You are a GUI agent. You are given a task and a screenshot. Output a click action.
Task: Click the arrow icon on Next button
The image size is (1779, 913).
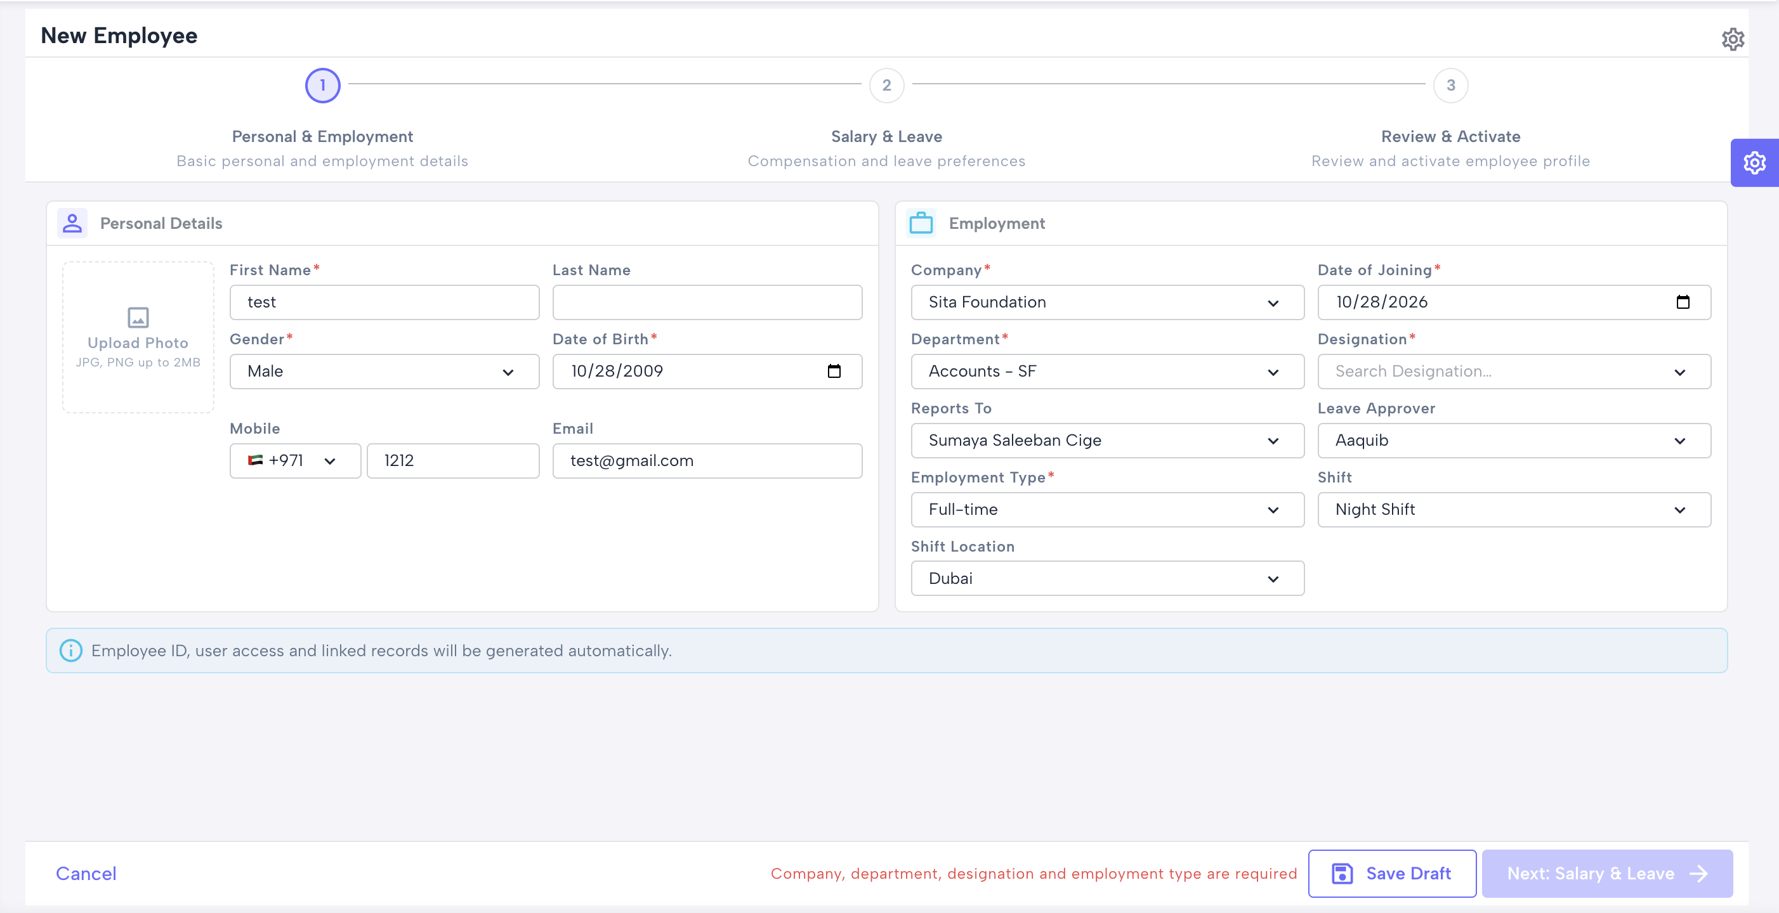click(1699, 874)
